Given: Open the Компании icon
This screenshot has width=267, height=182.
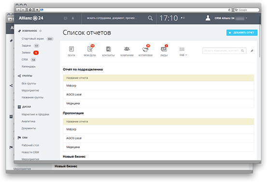Looking at the screenshot, I should [x=127, y=49].
